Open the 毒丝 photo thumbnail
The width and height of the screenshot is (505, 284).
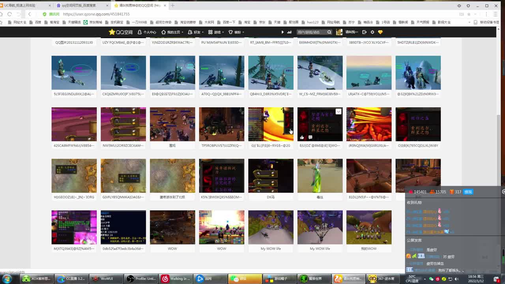[320, 176]
